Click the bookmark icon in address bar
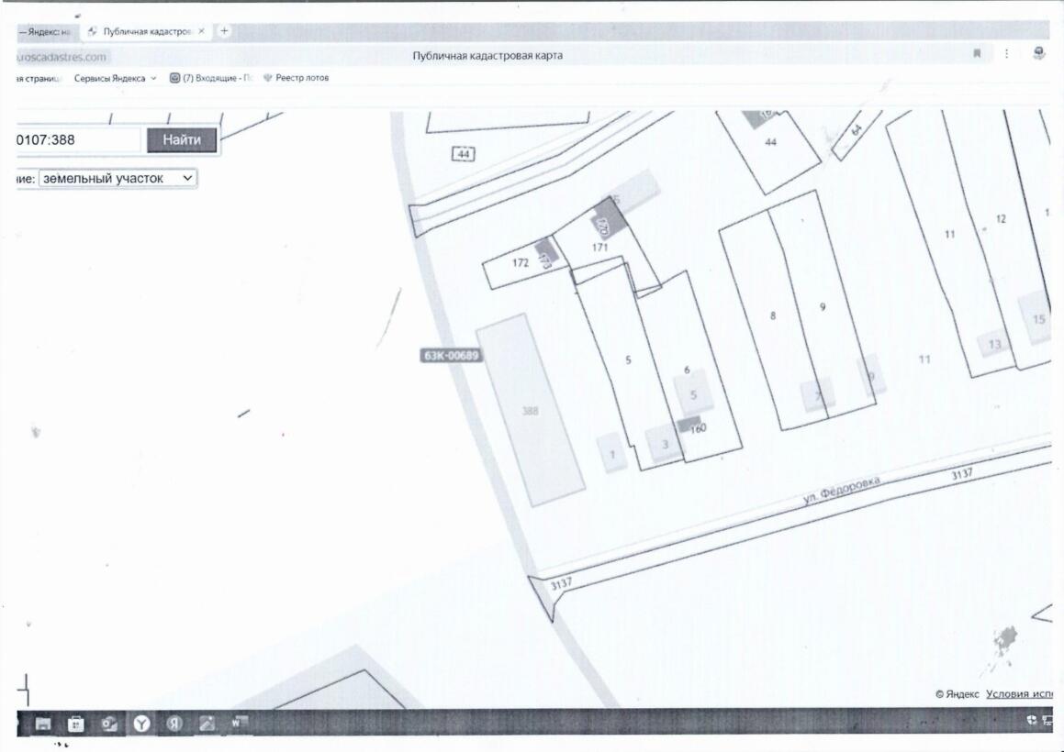The width and height of the screenshot is (1064, 752). point(977,55)
